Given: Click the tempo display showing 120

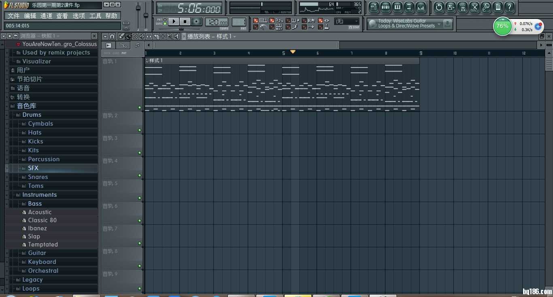Looking at the screenshot, I should (x=216, y=22).
